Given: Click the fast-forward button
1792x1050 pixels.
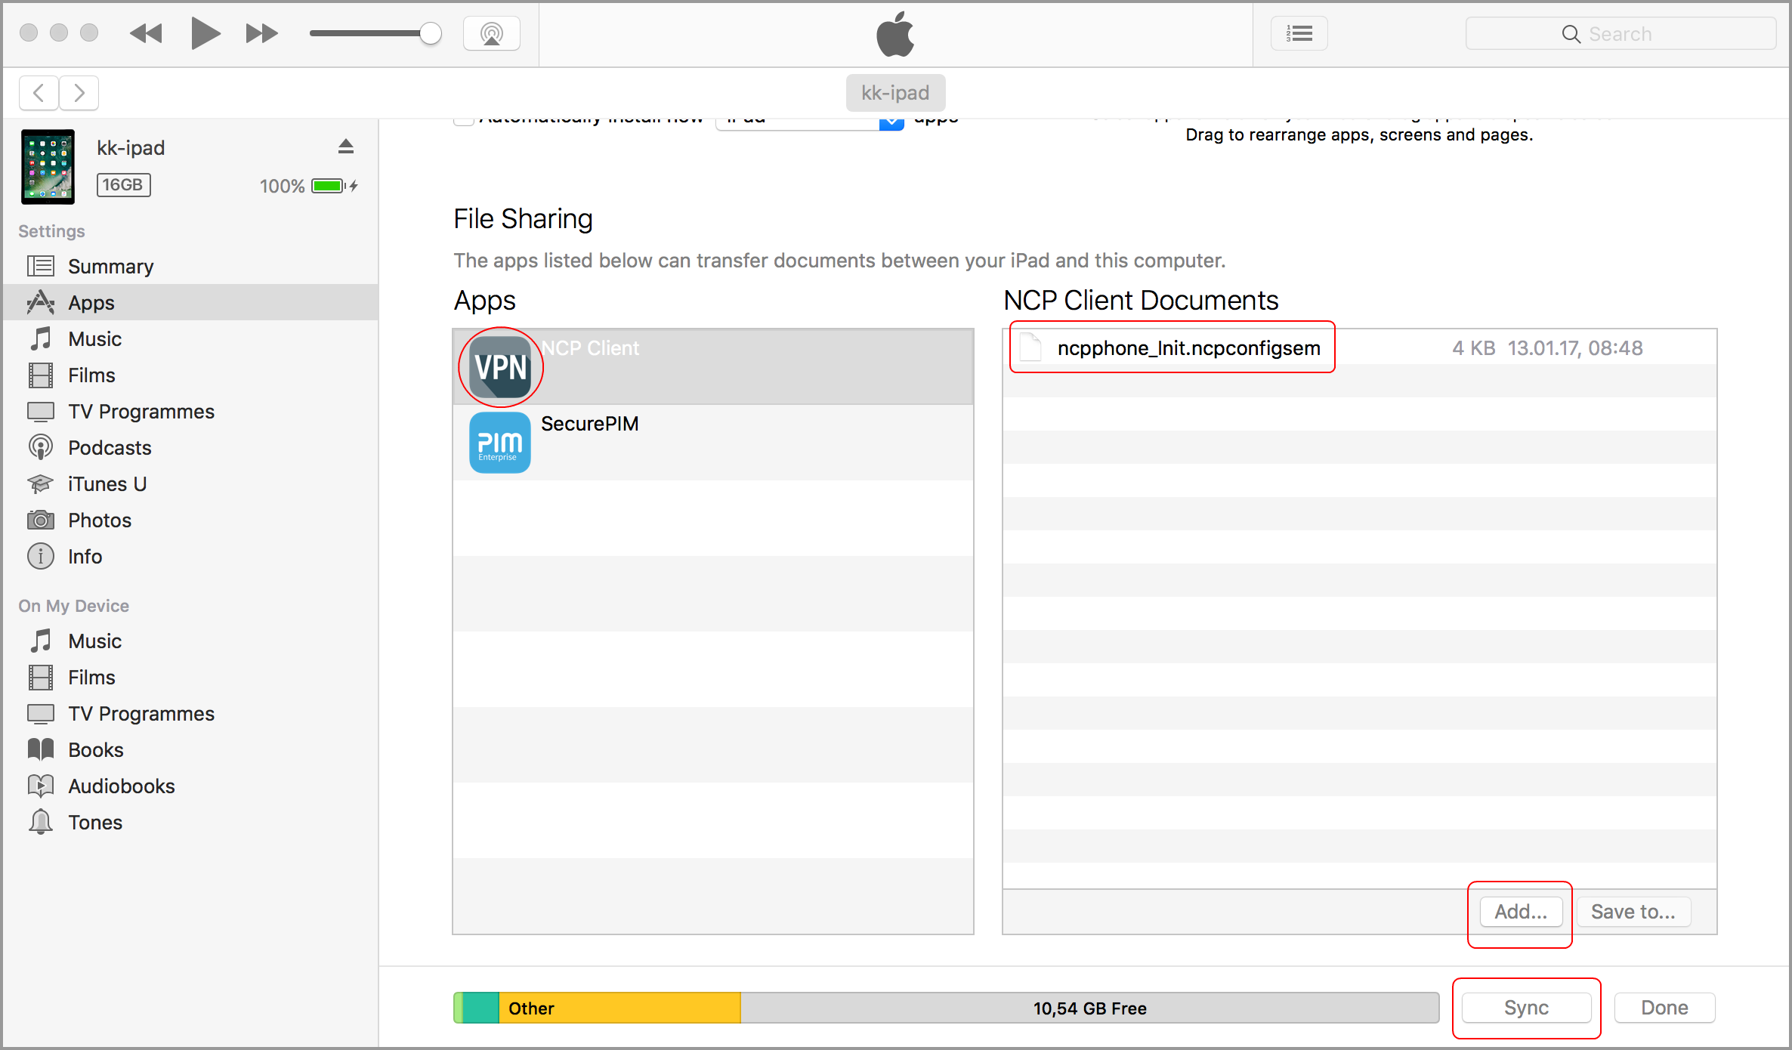Looking at the screenshot, I should click(x=261, y=33).
